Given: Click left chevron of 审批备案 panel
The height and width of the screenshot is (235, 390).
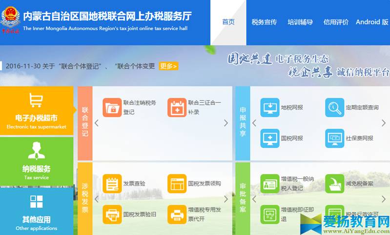Looking at the screenshot, I should [254, 199].
